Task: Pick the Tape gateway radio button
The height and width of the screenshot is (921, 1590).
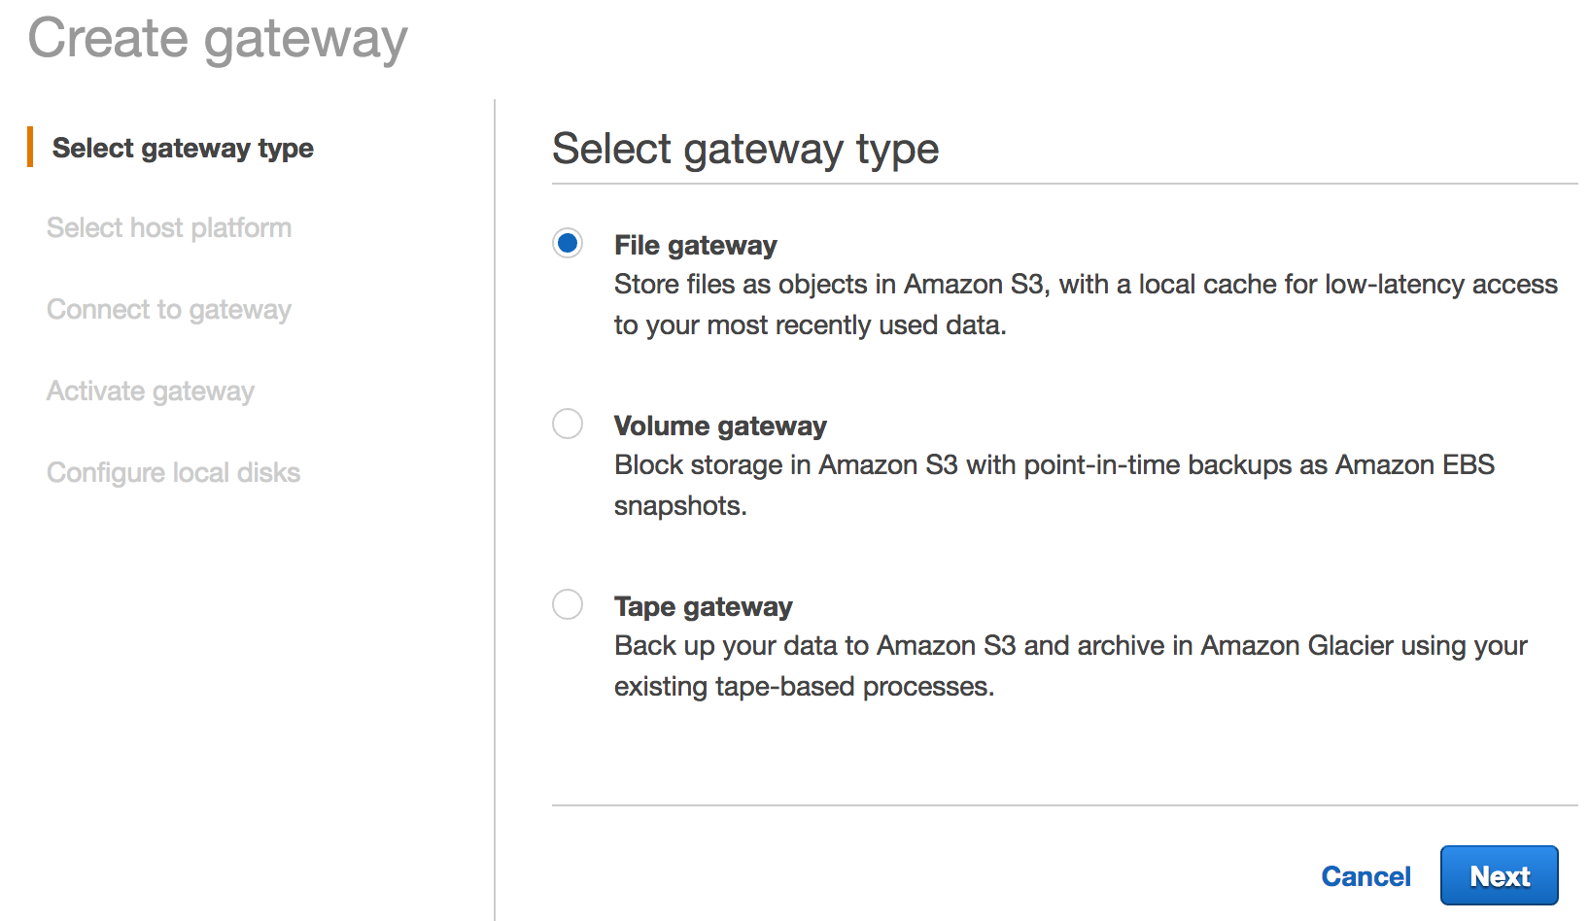Action: click(x=568, y=604)
